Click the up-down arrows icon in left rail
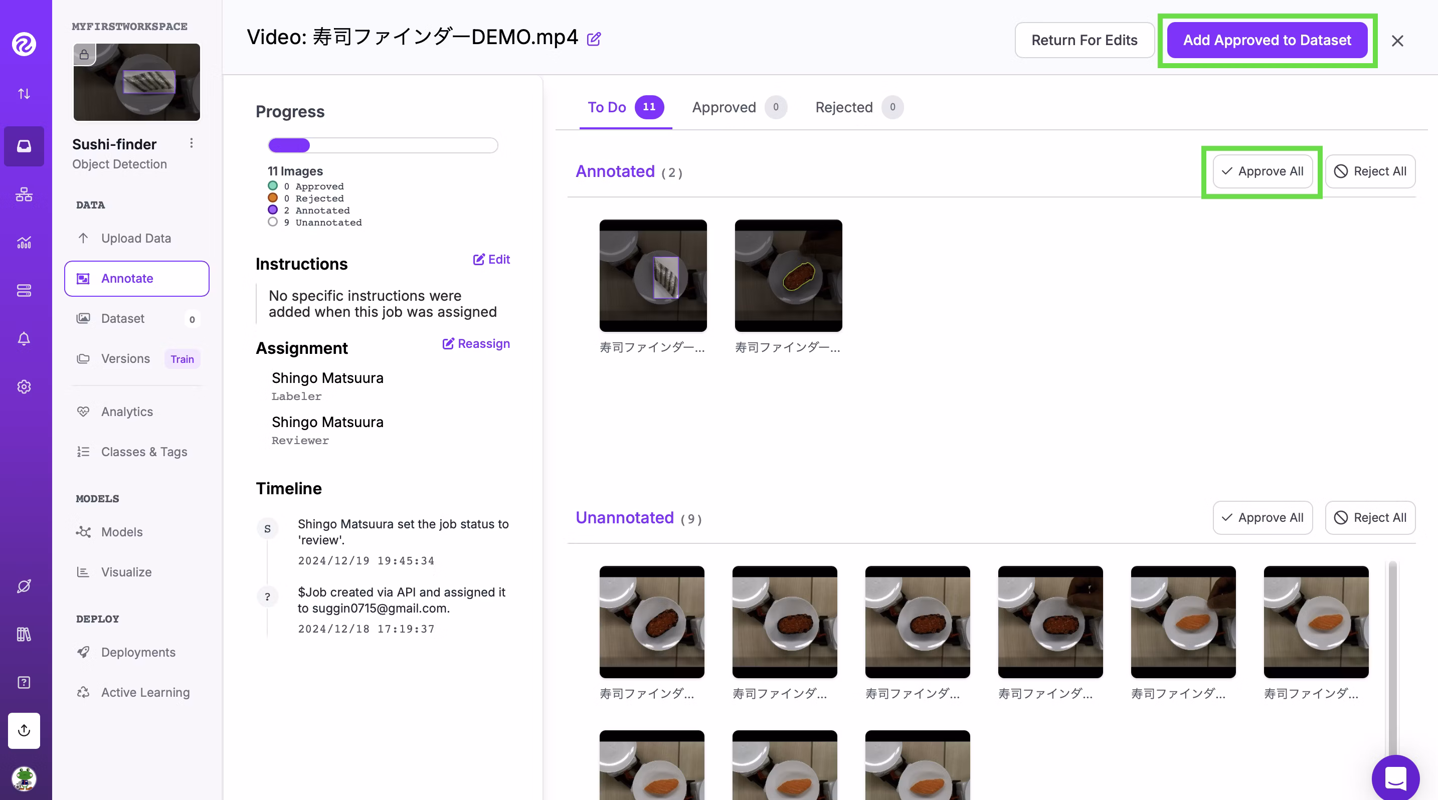1438x800 pixels. tap(24, 94)
